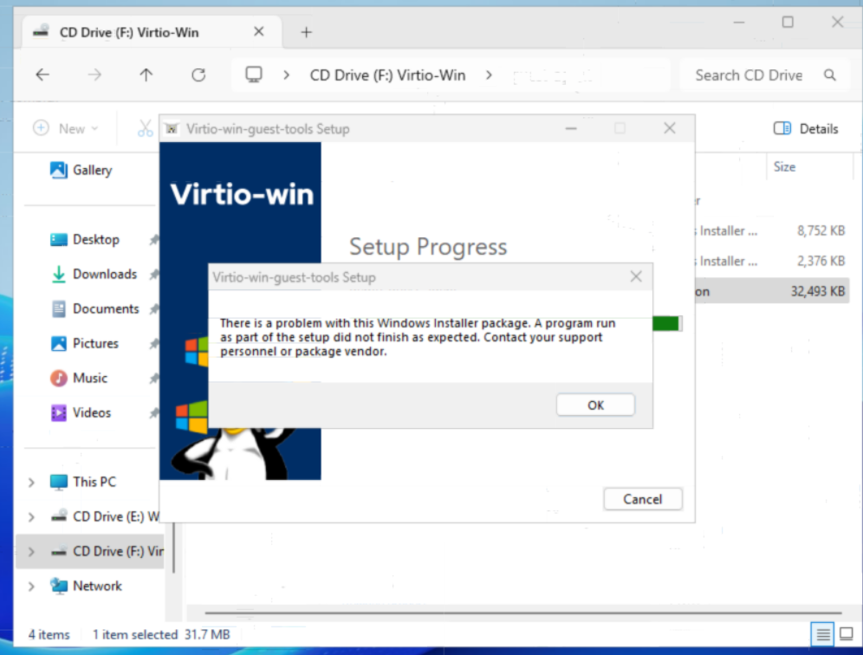Open Documents in the sidebar
This screenshot has height=655, width=863.
click(94, 308)
